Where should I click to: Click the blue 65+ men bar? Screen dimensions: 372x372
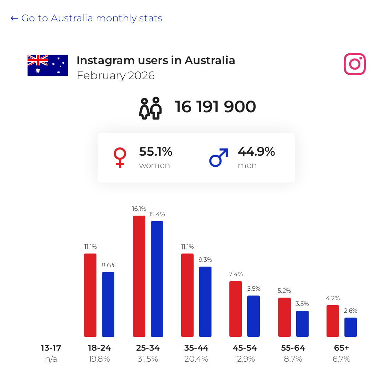(351, 327)
